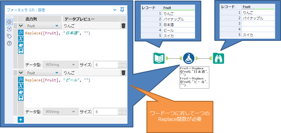Viewport: 281px width, 133px height.
Task: Open the configuration gear icon in sidebar
Action: point(9,22)
